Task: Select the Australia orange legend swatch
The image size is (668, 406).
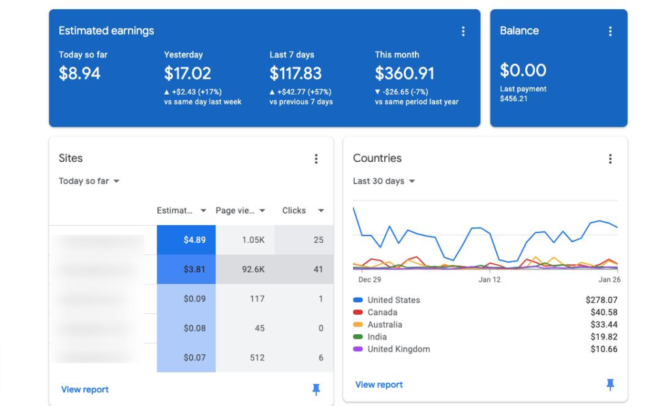Action: 358,324
